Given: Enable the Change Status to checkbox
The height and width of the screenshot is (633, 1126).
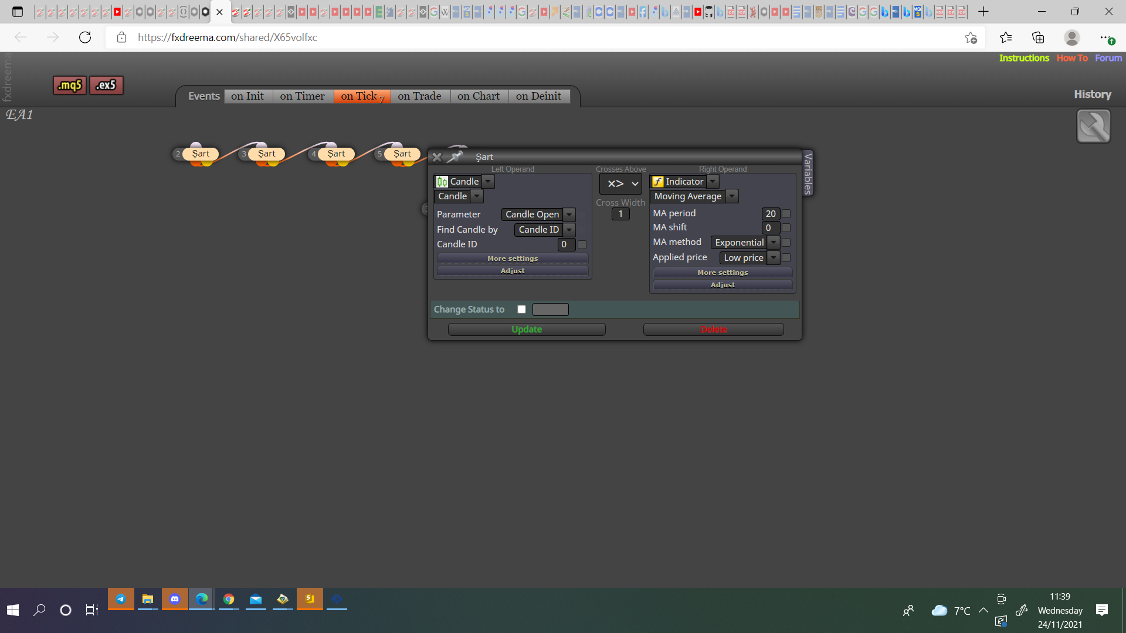Looking at the screenshot, I should (521, 309).
